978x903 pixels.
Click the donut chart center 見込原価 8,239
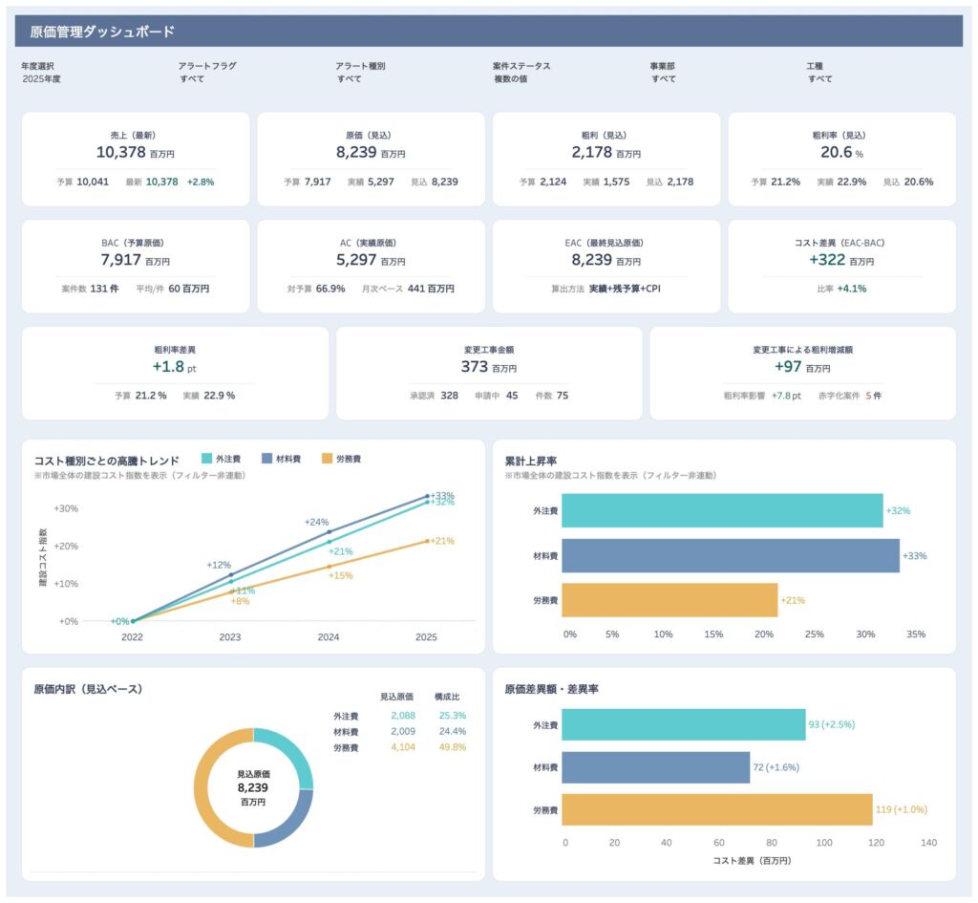click(253, 787)
